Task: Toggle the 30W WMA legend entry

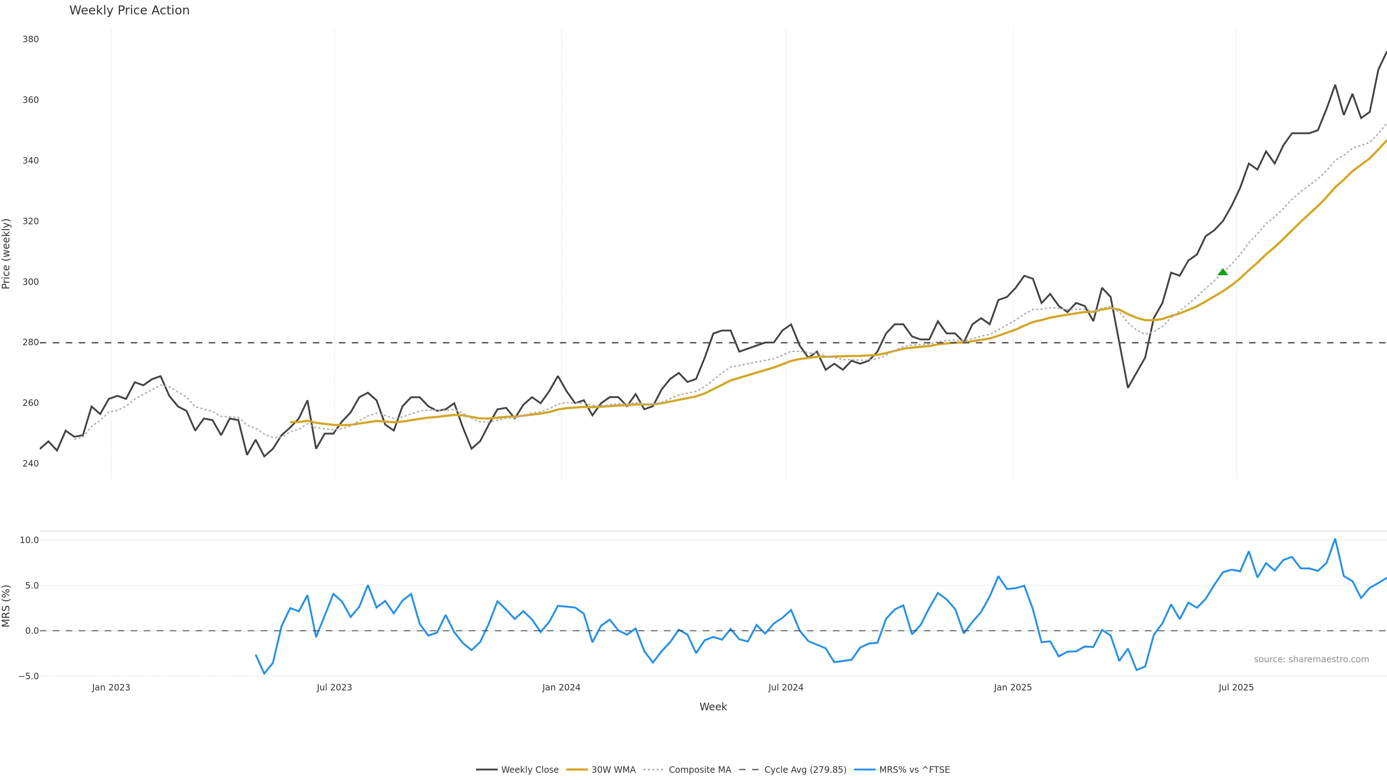Action: (x=613, y=770)
